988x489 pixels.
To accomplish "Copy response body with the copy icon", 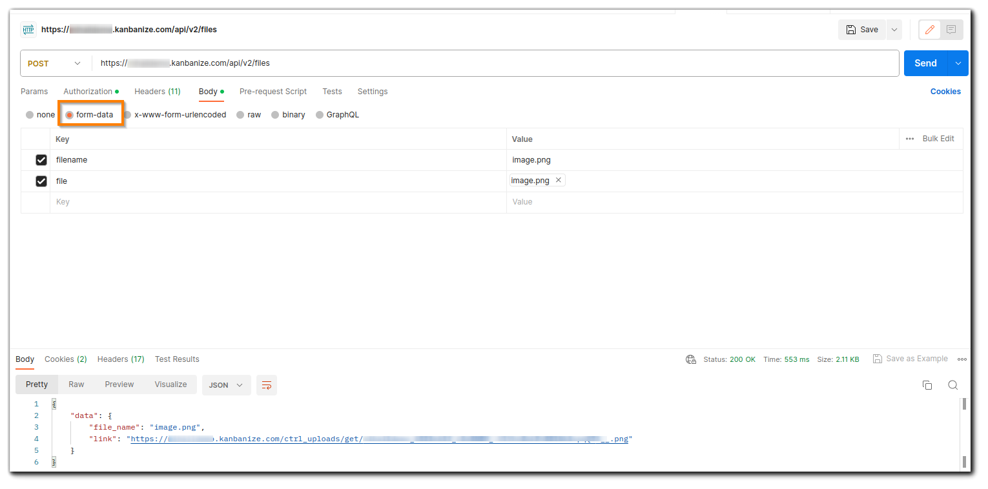I will [x=927, y=385].
